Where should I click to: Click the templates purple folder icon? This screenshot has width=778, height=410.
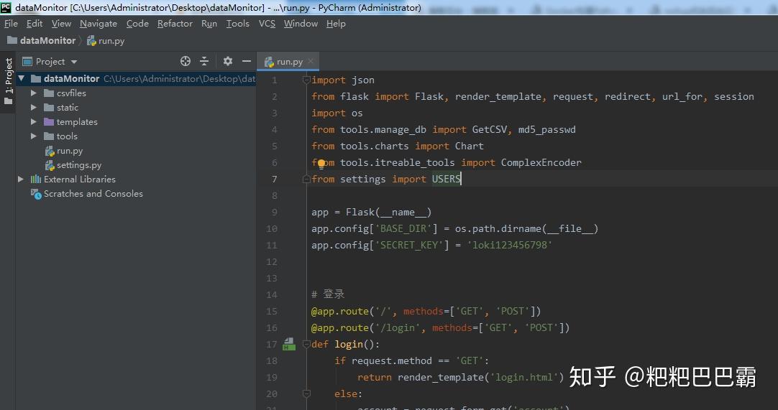click(x=49, y=122)
